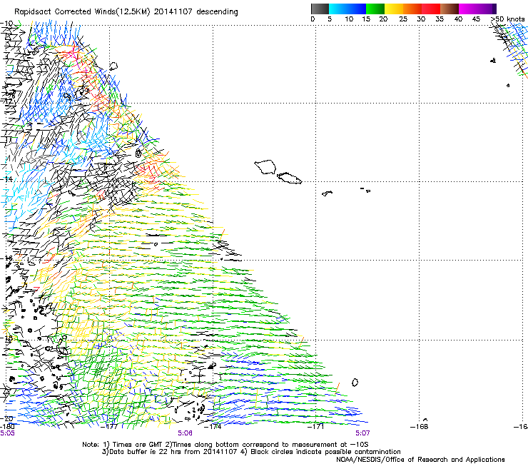
Task: Pick the orange 25–30 knots legend segment
Action: [412, 9]
